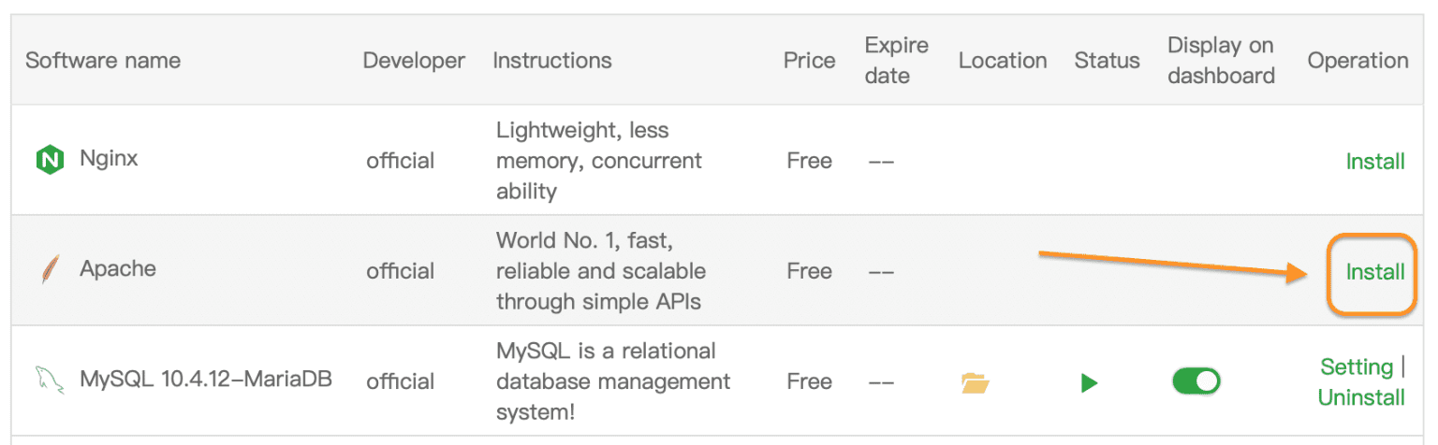Viewport: 1438px width, 445px height.
Task: Click the Developer column header
Action: click(414, 61)
